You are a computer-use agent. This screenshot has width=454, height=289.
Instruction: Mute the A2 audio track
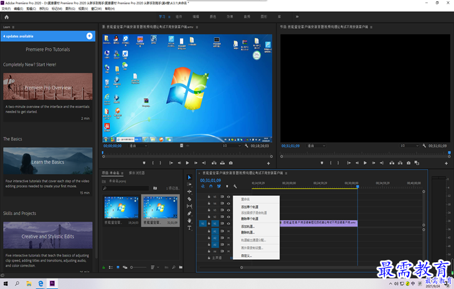coord(229,238)
